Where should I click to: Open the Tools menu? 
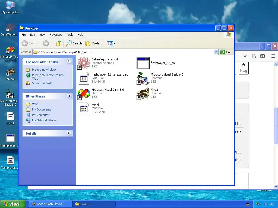pyautogui.click(x=70, y=35)
